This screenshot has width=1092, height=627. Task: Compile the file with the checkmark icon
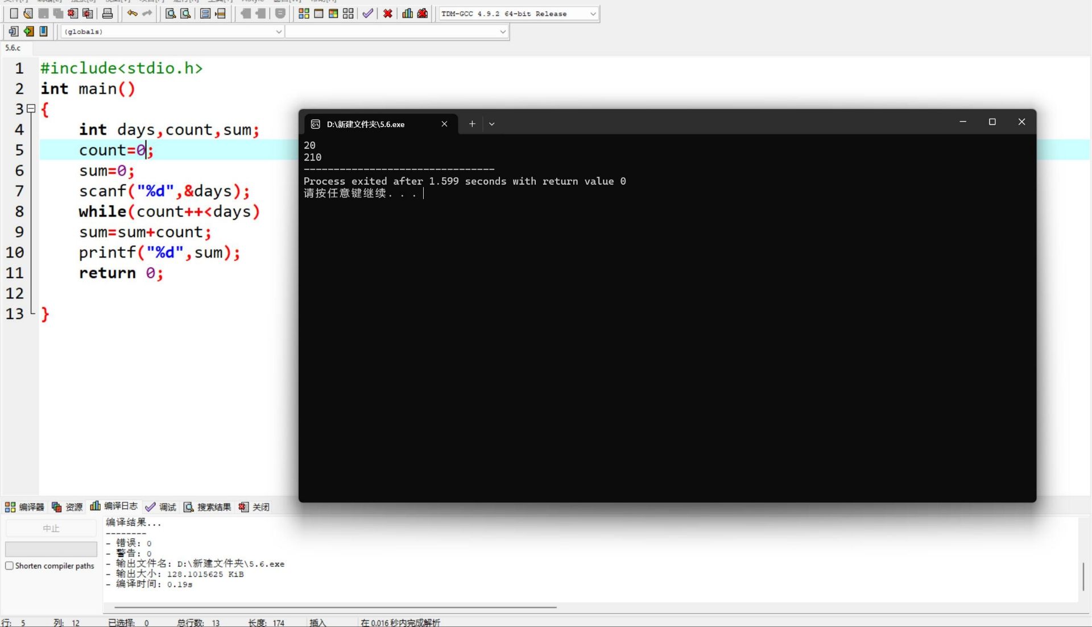click(367, 13)
